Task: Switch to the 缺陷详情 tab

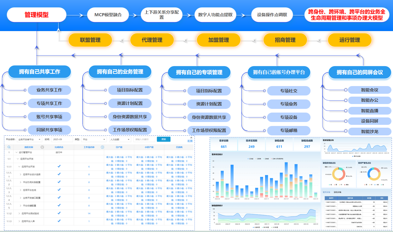Action: click(338, 192)
